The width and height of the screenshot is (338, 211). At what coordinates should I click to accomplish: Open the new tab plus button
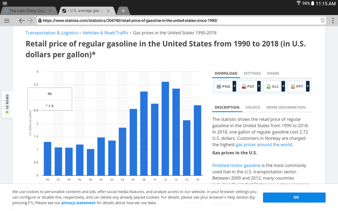(x=123, y=11)
